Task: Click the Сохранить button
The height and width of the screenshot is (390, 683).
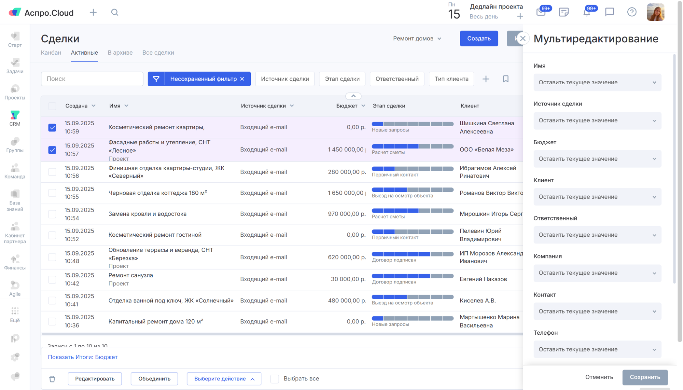Action: click(x=645, y=377)
